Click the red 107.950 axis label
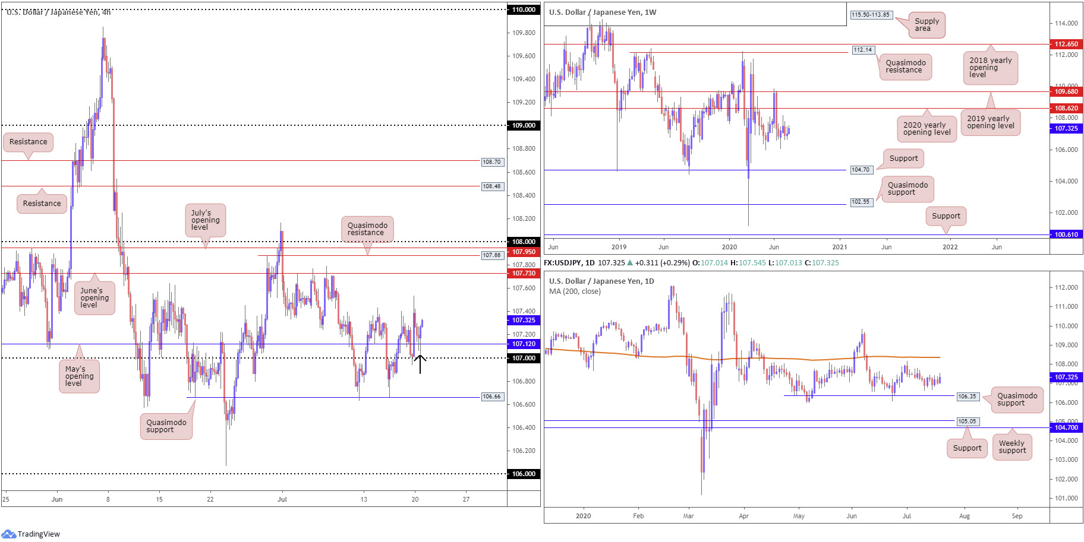 coord(524,252)
